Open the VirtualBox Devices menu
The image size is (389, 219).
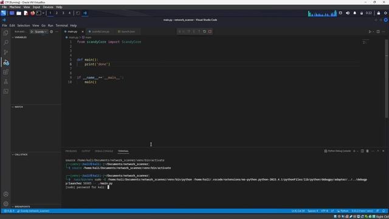coord(48,7)
